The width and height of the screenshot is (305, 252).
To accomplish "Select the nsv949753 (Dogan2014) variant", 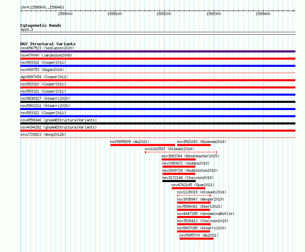I will point(42,70).
